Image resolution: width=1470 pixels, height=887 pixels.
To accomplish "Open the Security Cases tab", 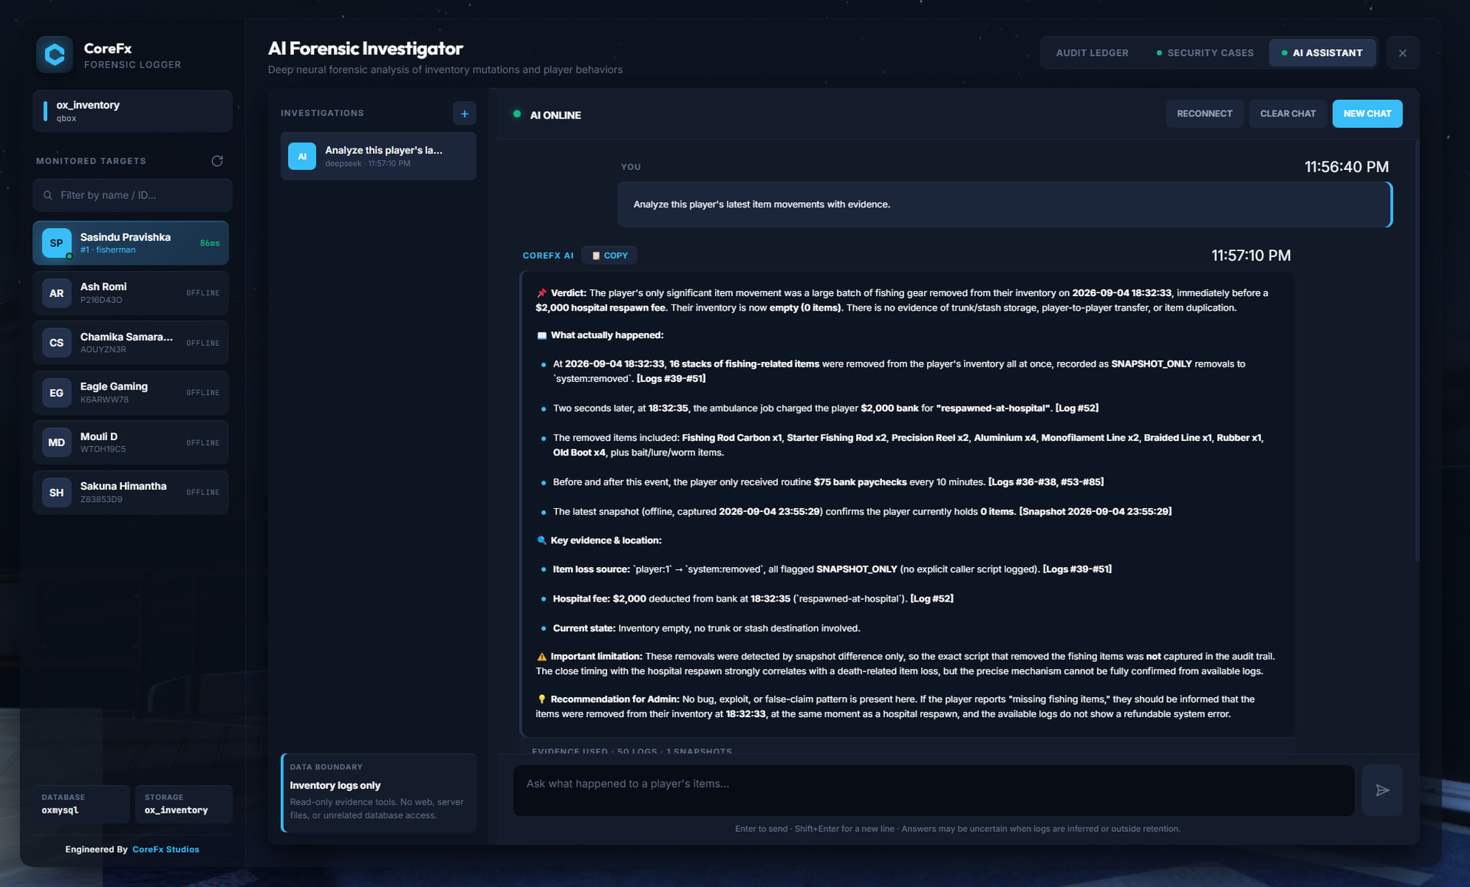I will point(1204,53).
